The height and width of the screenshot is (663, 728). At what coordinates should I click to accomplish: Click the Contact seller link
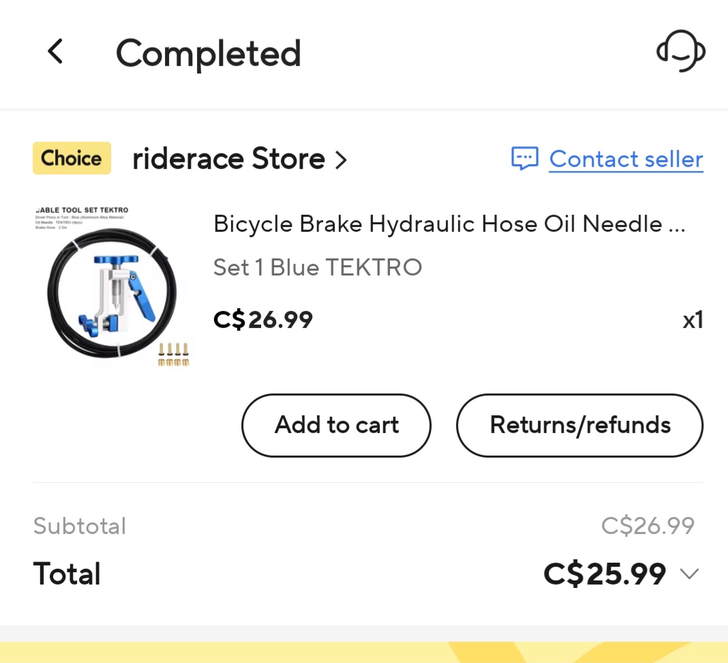coord(626,159)
